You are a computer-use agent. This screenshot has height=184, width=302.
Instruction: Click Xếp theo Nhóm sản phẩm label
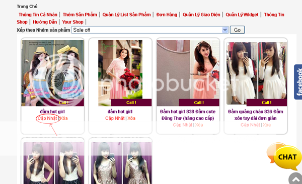pyautogui.click(x=43, y=30)
